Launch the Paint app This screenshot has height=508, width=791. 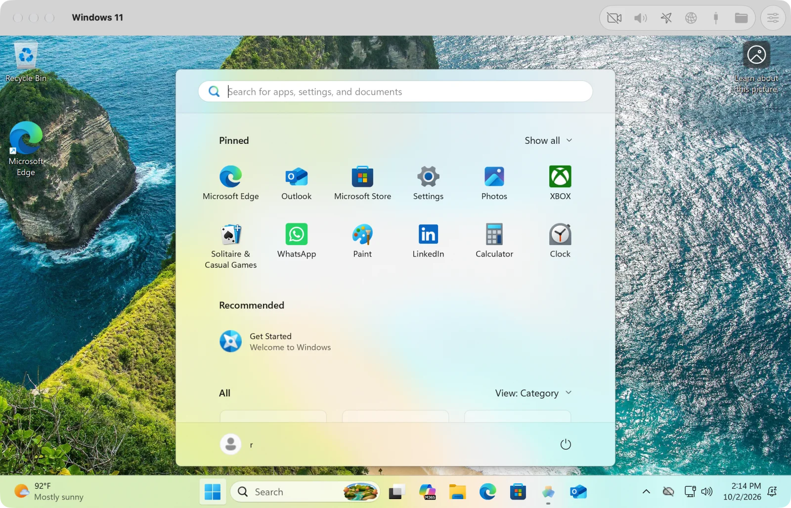click(362, 241)
